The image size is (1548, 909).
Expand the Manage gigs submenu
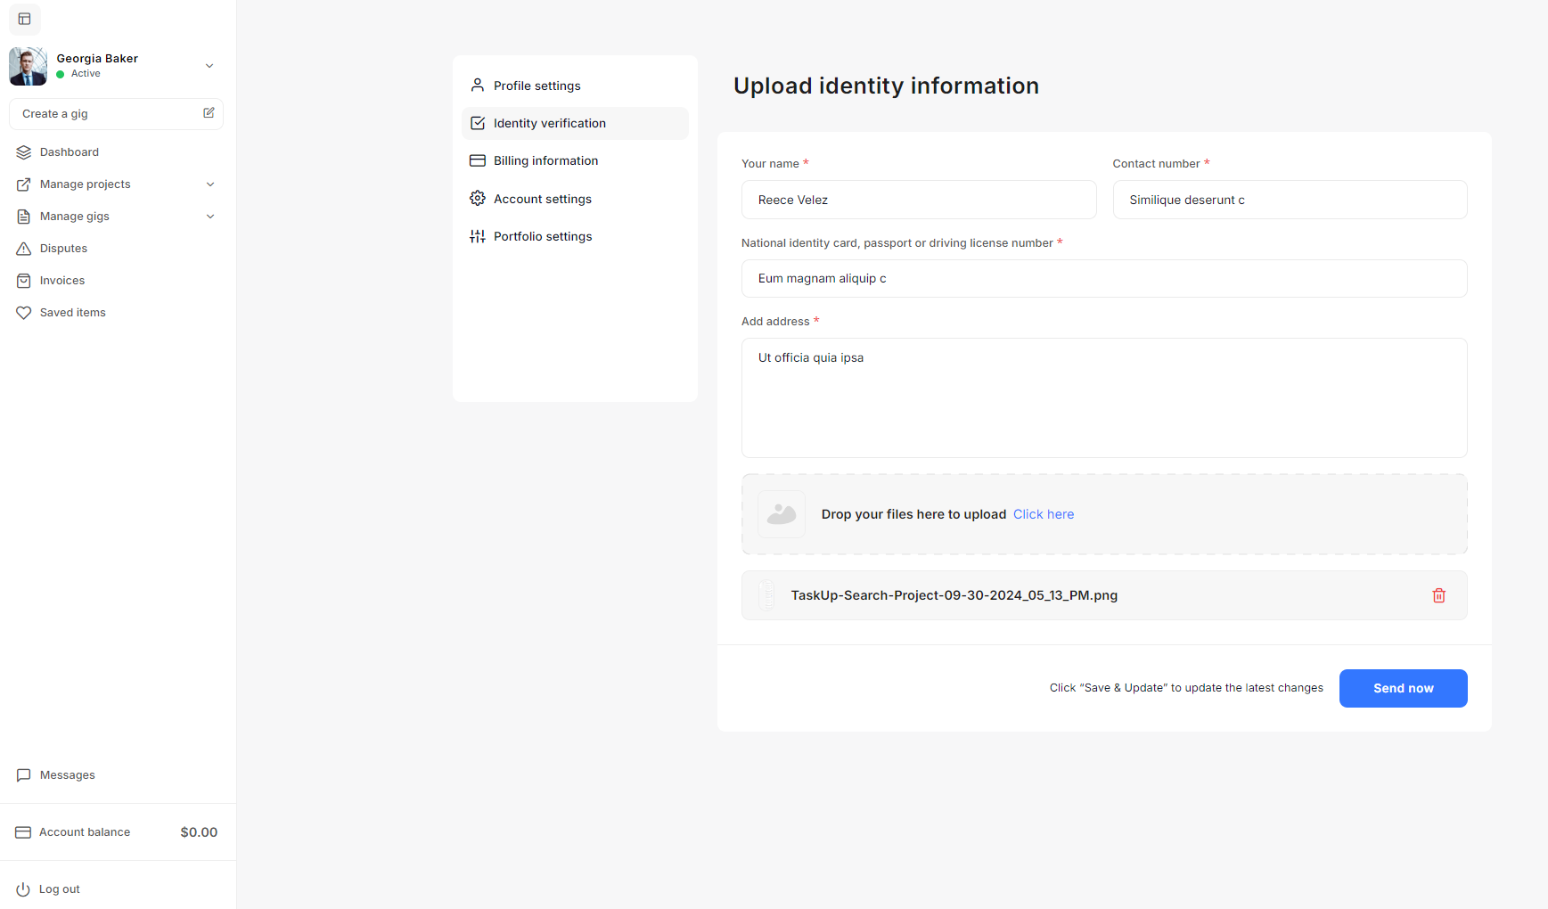coord(210,217)
